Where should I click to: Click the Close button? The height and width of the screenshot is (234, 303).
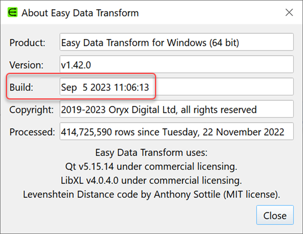(x=275, y=215)
